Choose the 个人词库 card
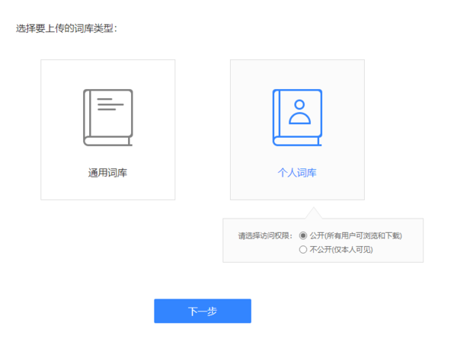This screenshot has width=457, height=345. pyautogui.click(x=297, y=76)
